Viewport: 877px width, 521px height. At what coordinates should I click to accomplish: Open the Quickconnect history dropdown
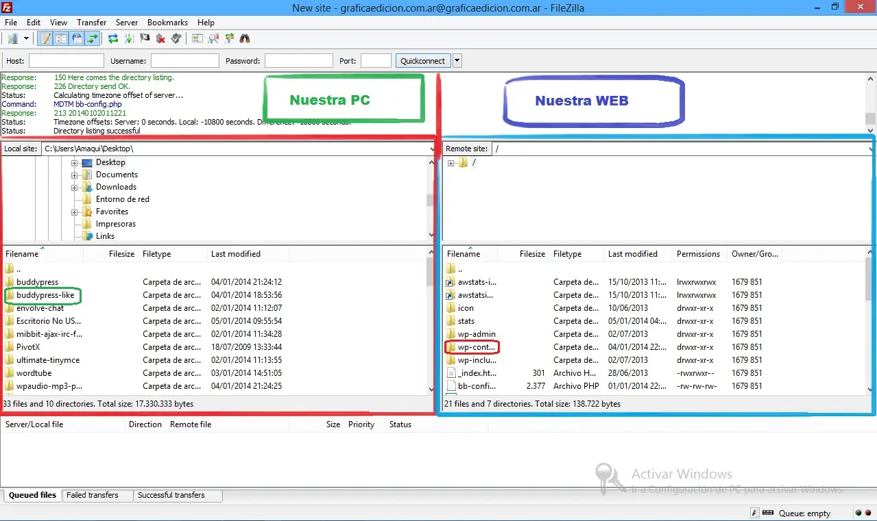pyautogui.click(x=457, y=61)
